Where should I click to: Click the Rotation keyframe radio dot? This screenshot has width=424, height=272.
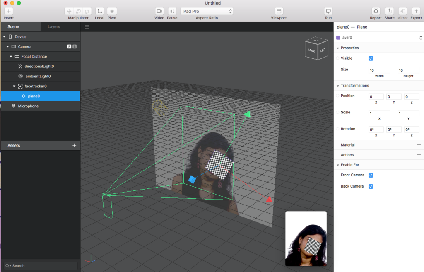click(x=337, y=129)
